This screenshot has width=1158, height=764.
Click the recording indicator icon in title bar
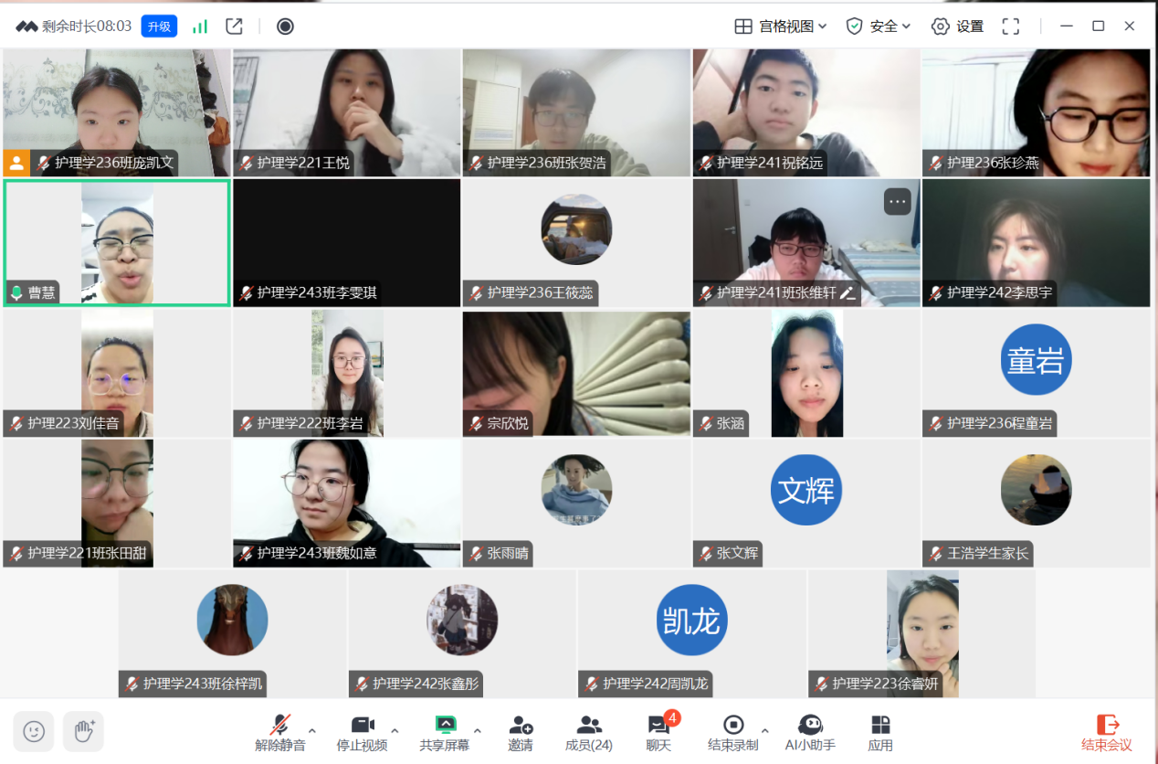point(285,27)
